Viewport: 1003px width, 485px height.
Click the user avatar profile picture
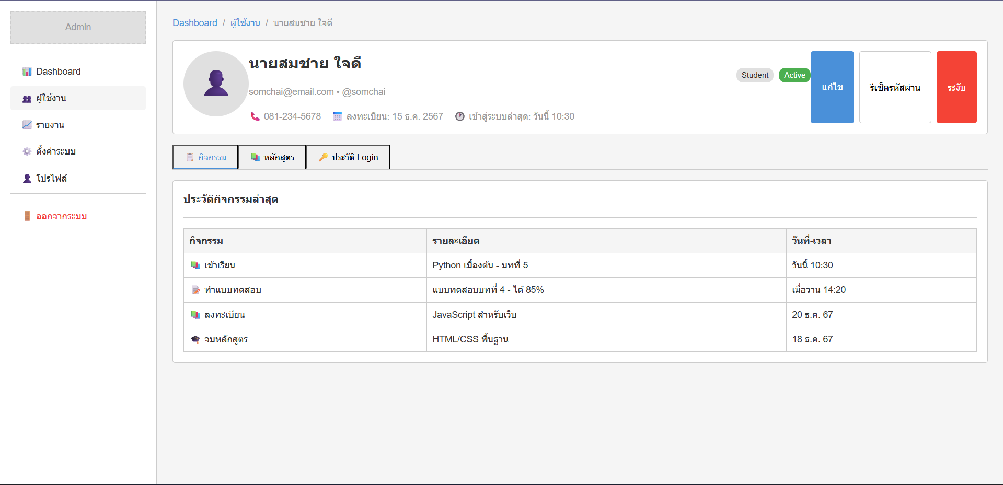[x=216, y=84]
